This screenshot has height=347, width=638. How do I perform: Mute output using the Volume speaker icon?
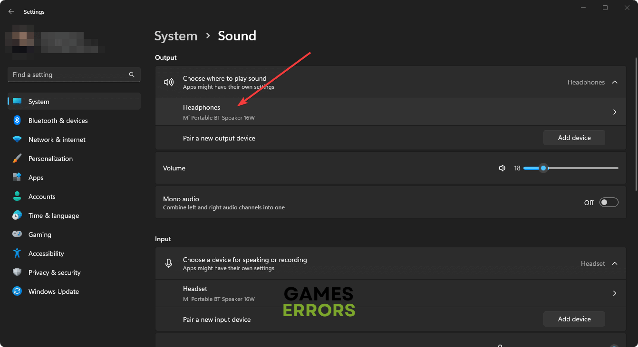502,168
